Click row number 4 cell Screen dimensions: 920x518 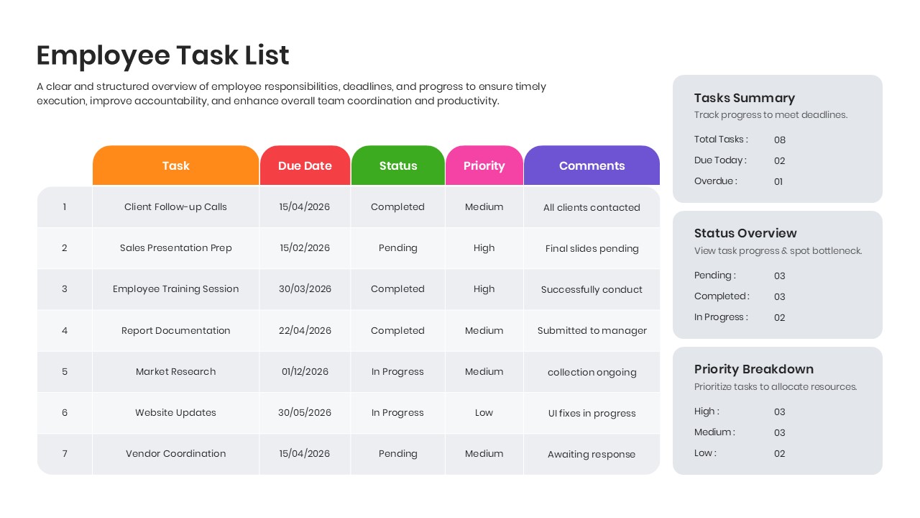(65, 331)
